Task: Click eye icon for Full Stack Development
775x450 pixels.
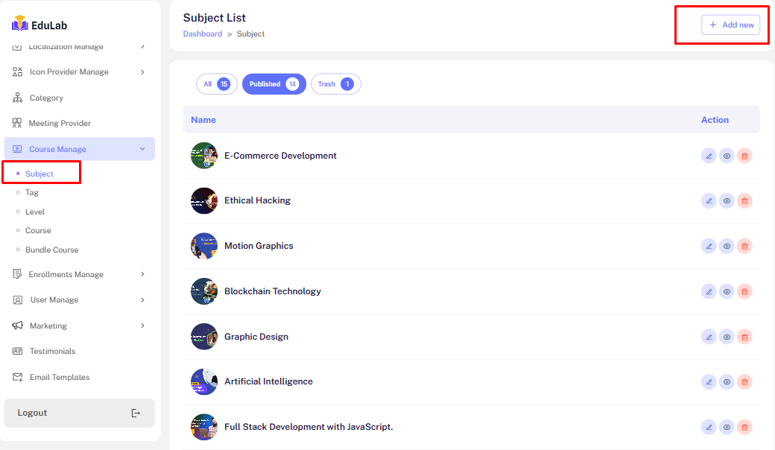Action: [x=727, y=427]
